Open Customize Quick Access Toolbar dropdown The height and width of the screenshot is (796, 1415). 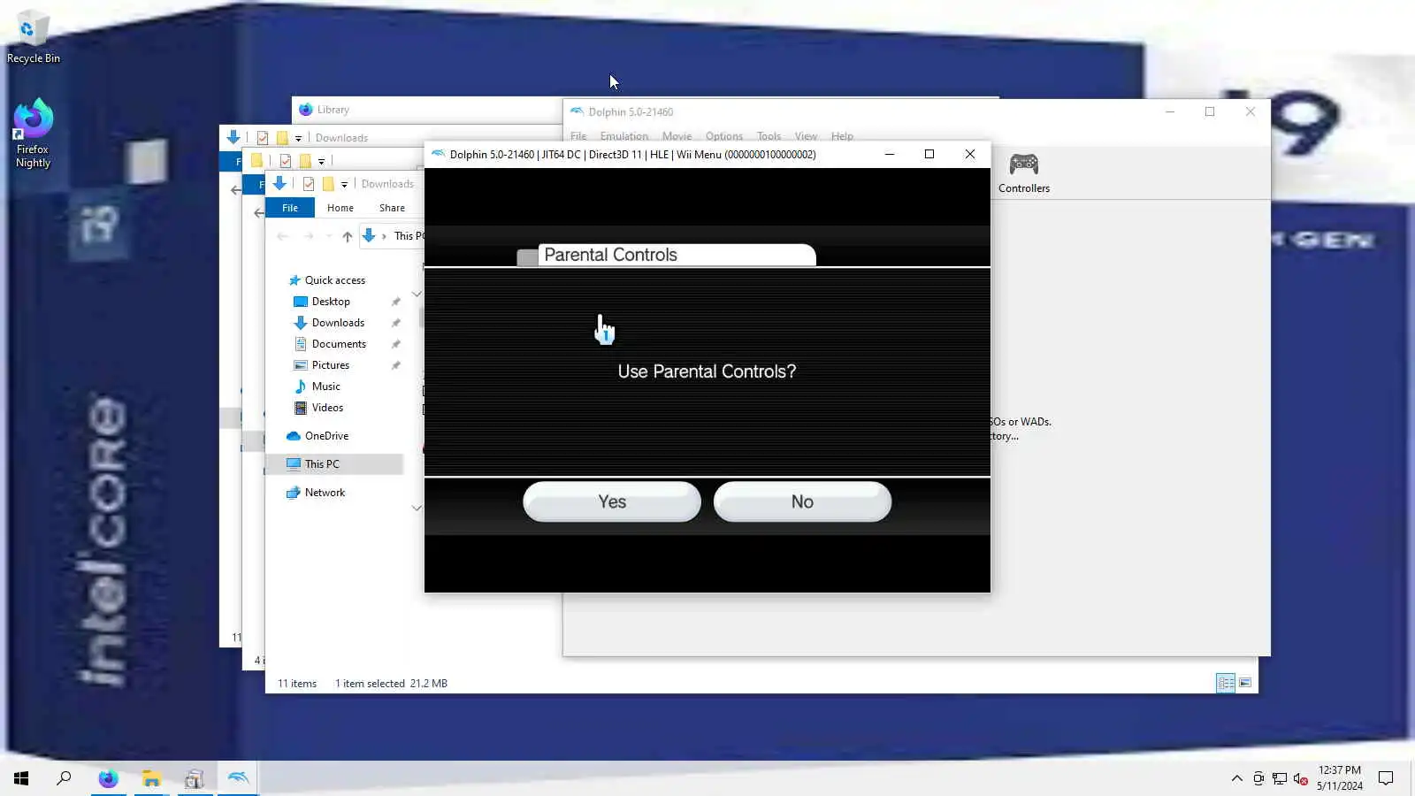(344, 184)
